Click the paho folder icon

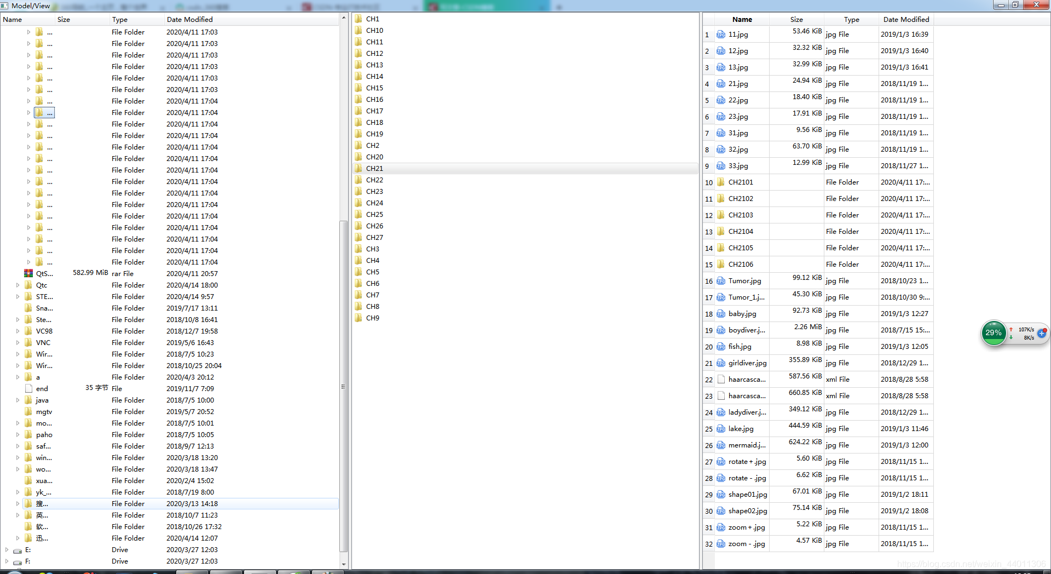(28, 434)
